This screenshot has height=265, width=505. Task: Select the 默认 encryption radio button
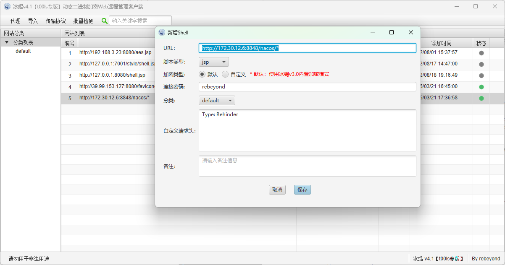click(203, 74)
